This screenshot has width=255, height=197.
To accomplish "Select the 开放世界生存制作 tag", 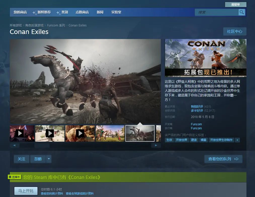I will pos(221,140).
